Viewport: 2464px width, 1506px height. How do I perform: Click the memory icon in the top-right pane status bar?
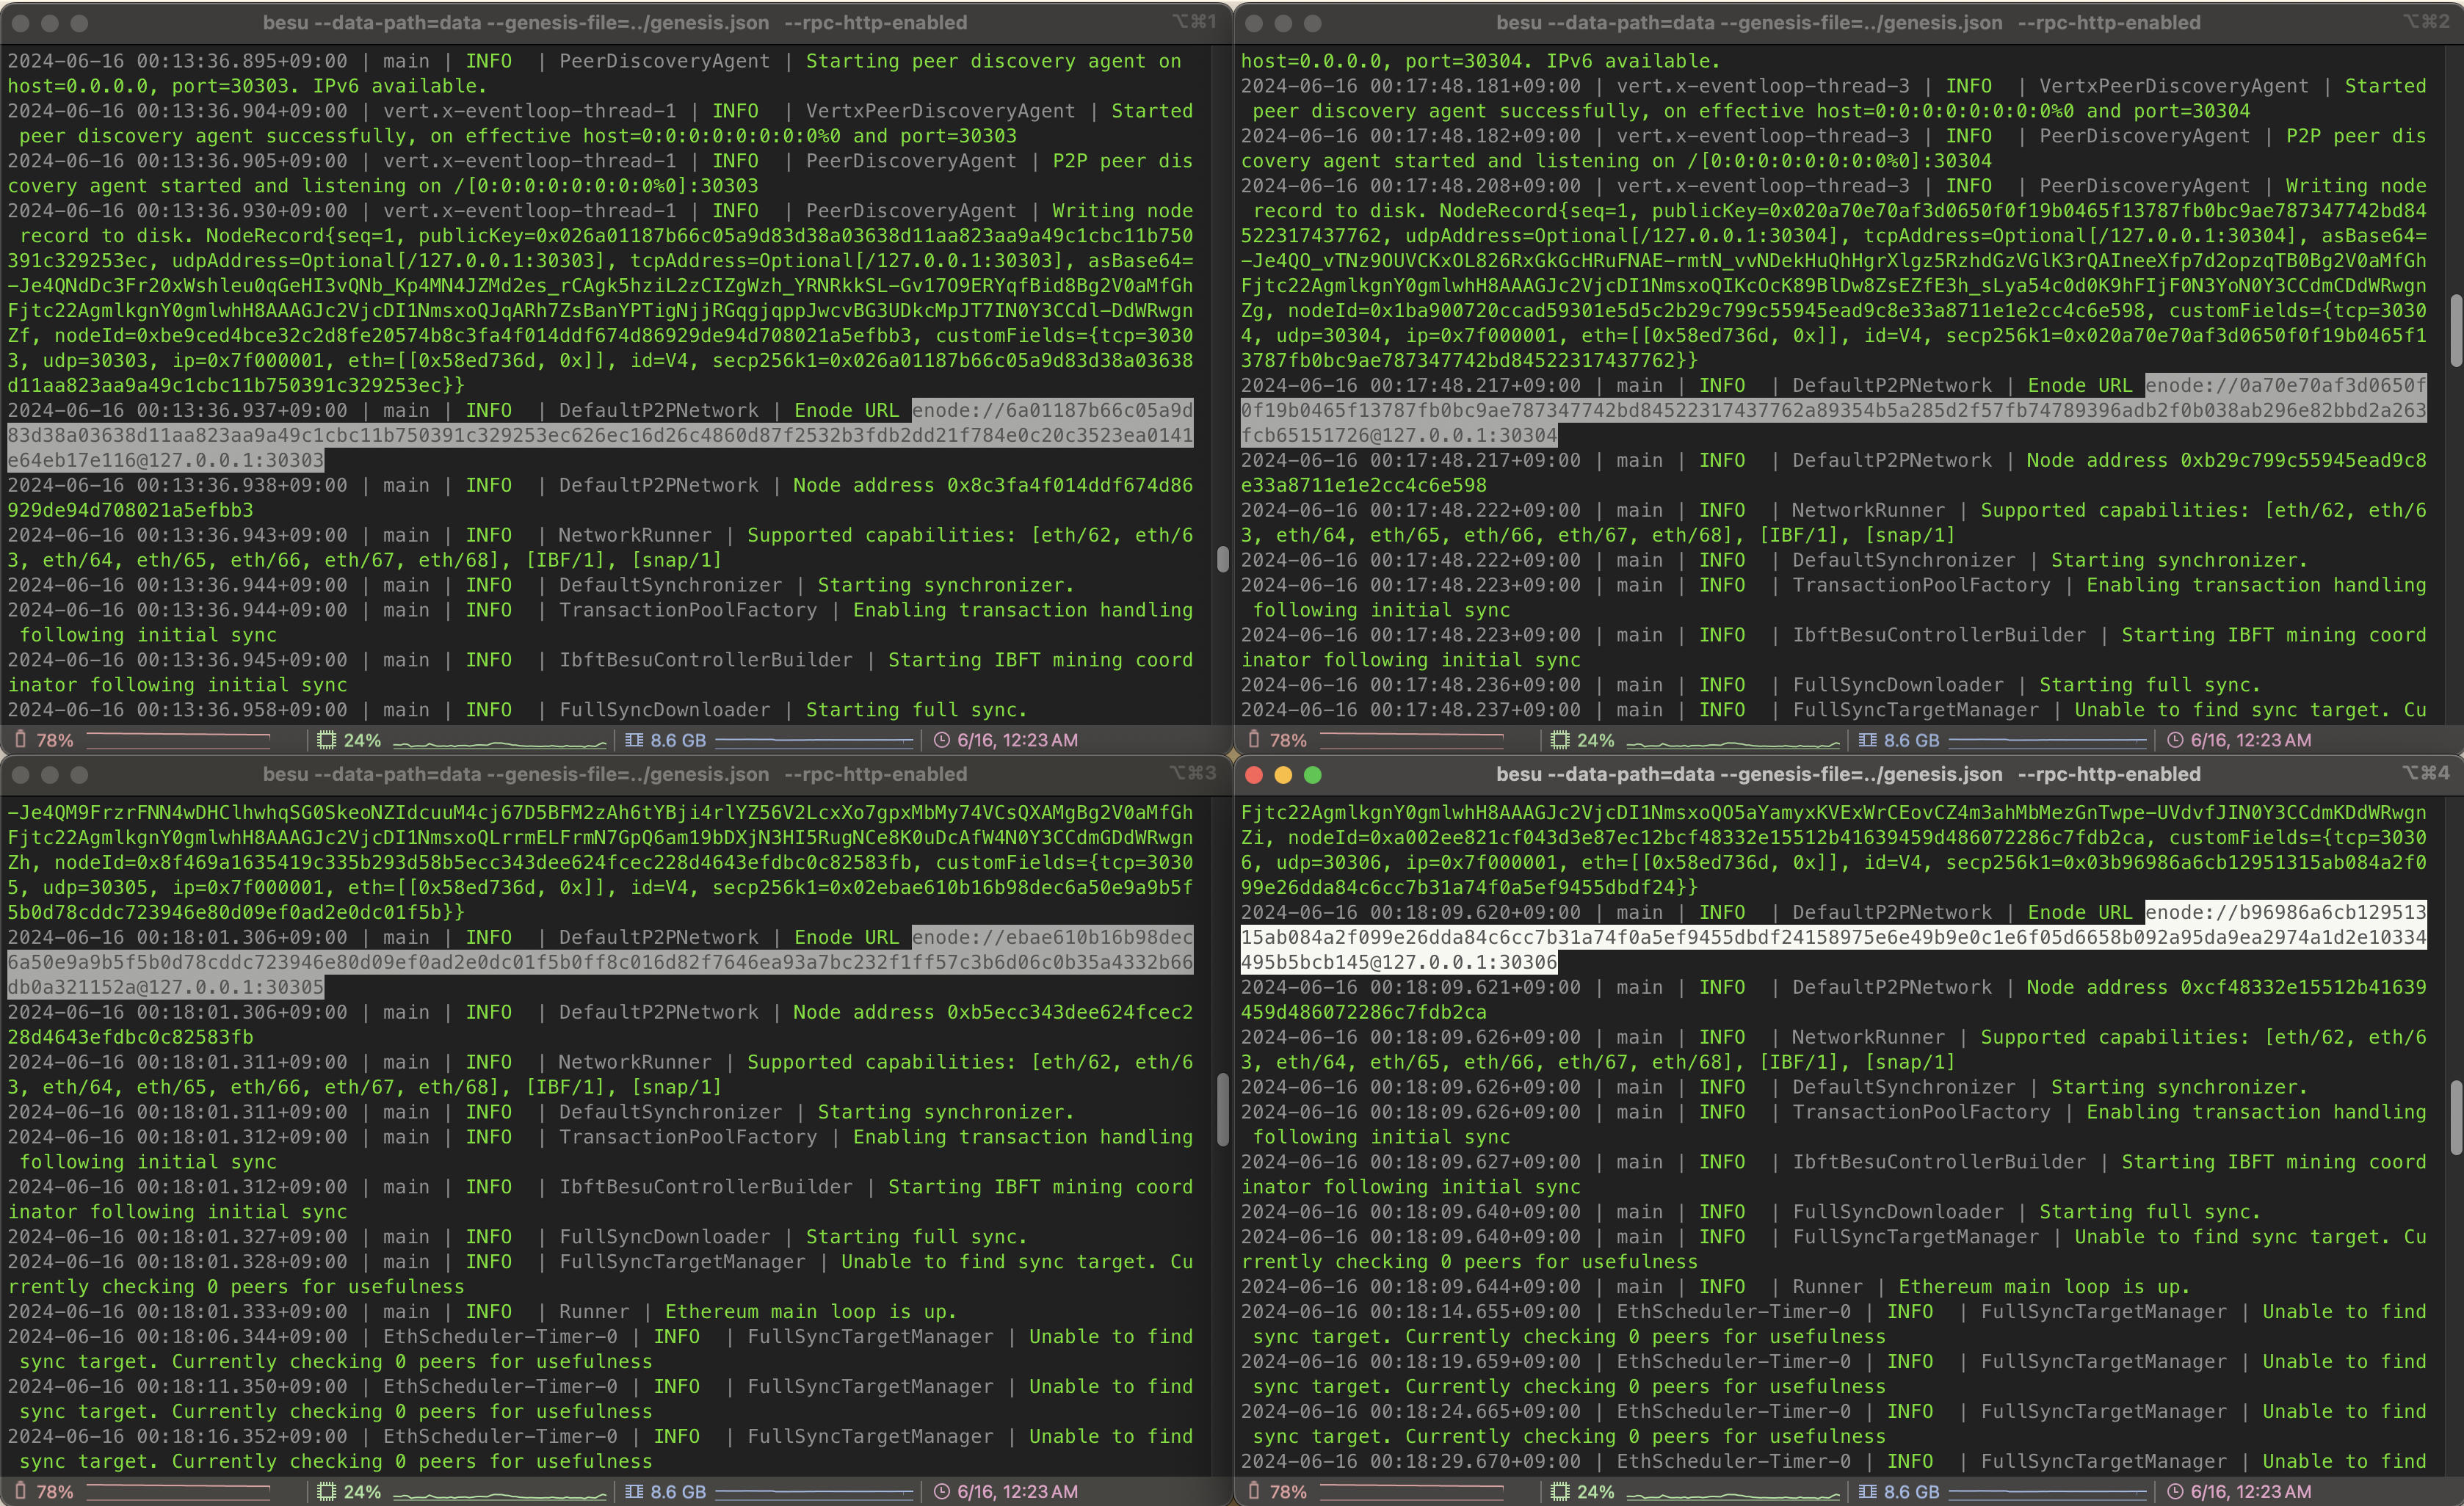point(1867,740)
